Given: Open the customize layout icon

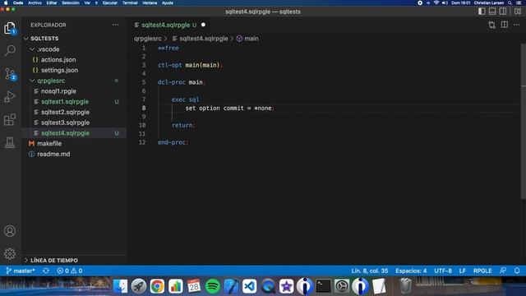Looking at the screenshot, I should pos(518,12).
